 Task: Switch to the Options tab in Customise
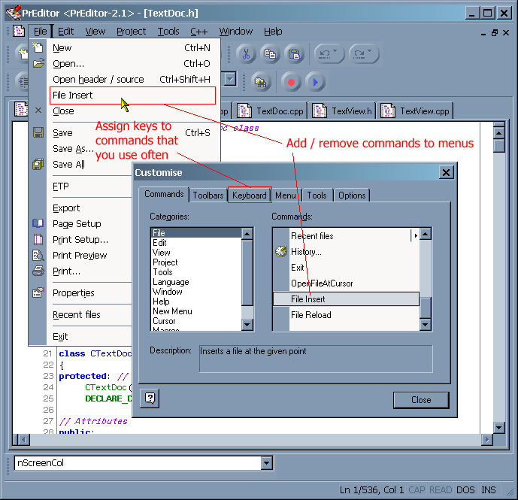[352, 195]
